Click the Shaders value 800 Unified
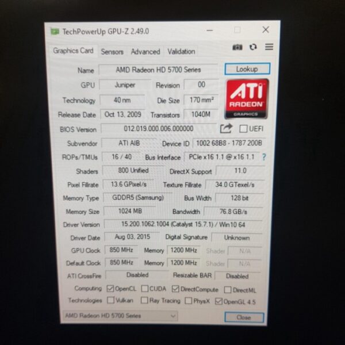 (133, 171)
